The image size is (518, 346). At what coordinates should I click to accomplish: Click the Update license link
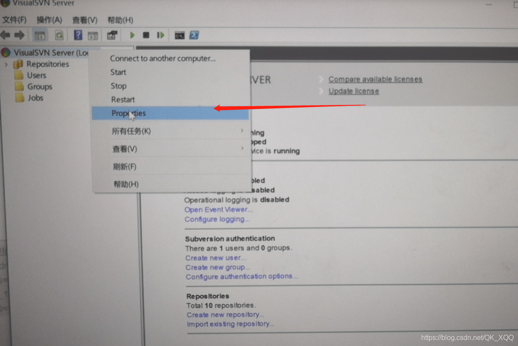tap(354, 91)
